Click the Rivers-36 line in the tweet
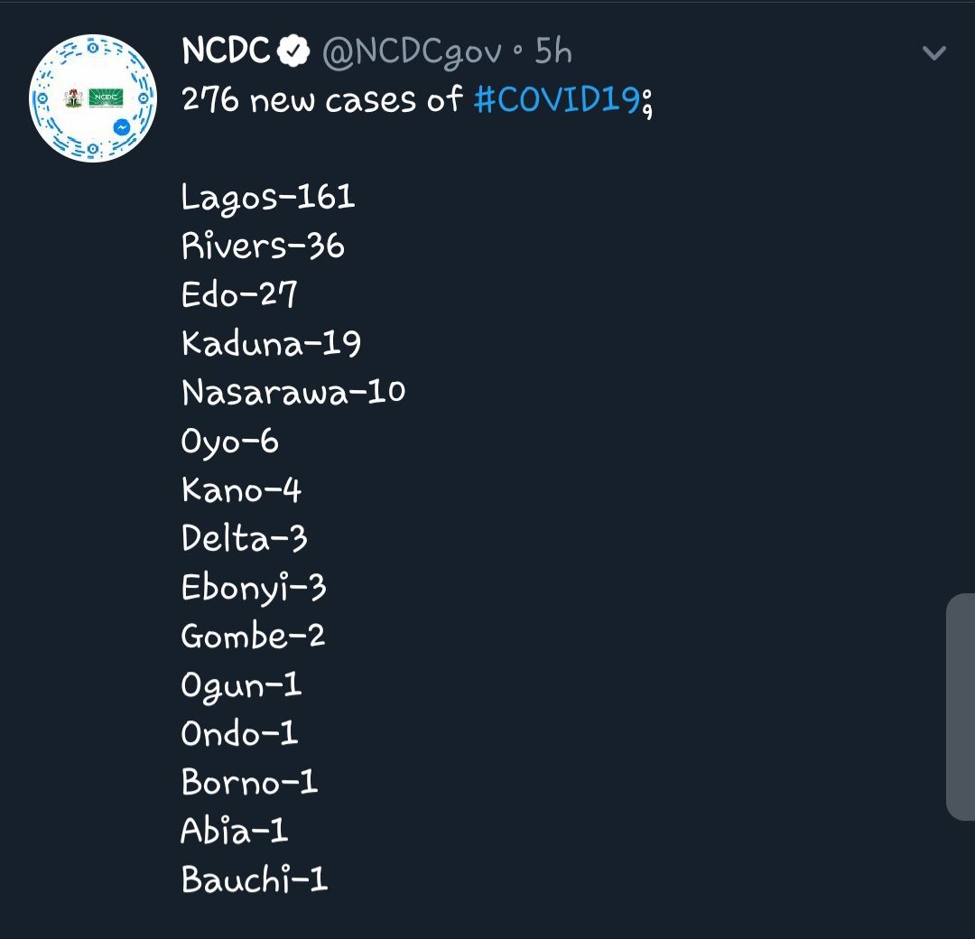The height and width of the screenshot is (939, 975). click(263, 246)
